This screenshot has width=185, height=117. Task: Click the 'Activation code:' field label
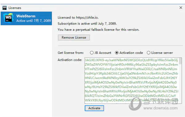70,60
